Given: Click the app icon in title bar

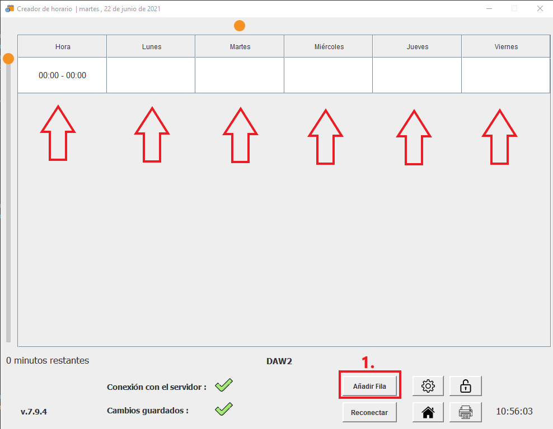Looking at the screenshot, I should [10, 9].
